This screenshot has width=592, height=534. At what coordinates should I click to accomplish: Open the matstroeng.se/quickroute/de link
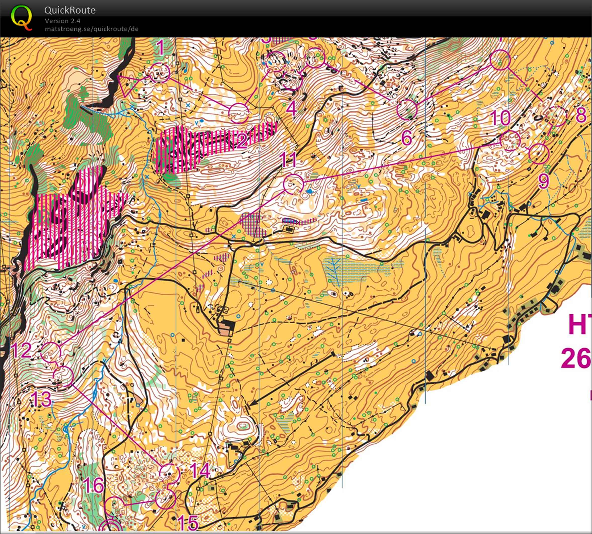(92, 29)
